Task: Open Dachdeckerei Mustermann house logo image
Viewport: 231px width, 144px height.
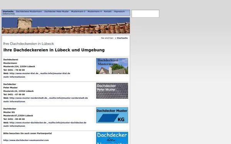Action: point(112,66)
